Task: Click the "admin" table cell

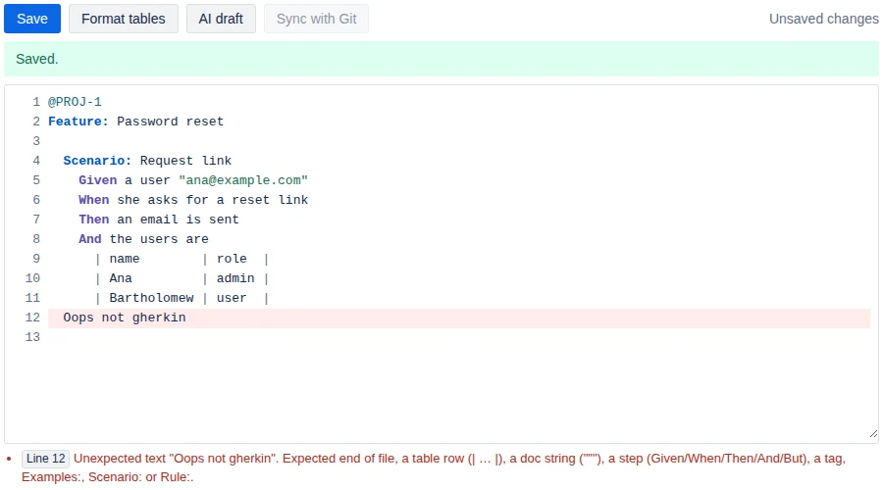Action: coord(235,278)
